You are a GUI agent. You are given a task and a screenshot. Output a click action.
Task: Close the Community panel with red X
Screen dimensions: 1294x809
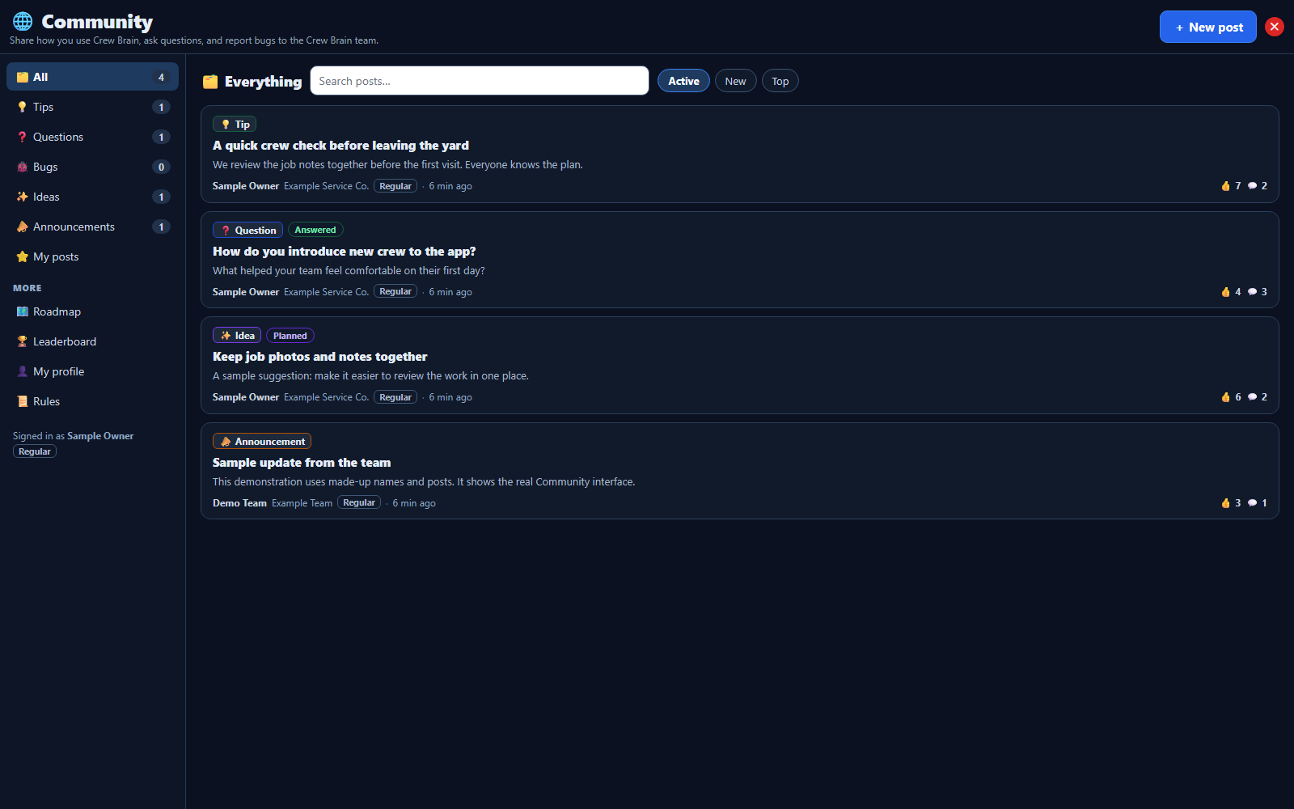(x=1275, y=27)
